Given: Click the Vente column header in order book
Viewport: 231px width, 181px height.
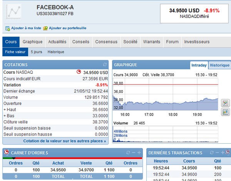Looking at the screenshot, I should coord(86,163).
